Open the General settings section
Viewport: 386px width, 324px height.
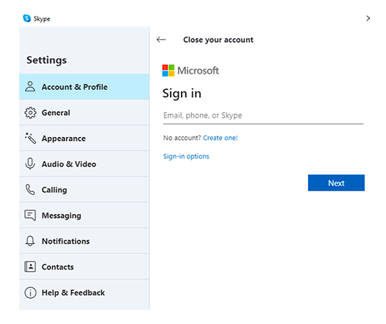85,113
